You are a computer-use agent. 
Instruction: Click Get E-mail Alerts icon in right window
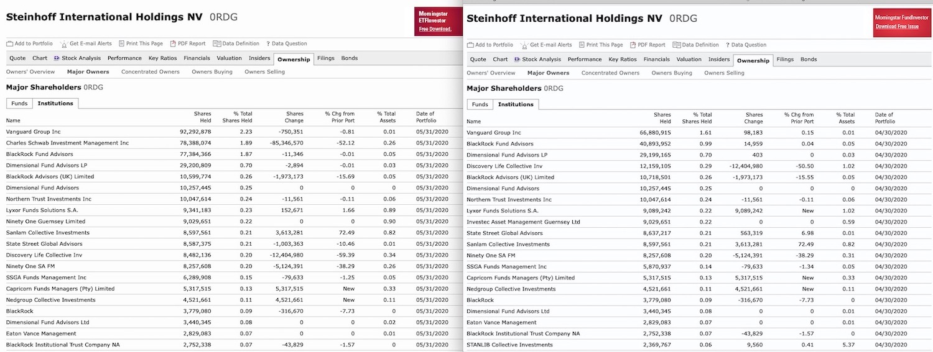coord(524,45)
